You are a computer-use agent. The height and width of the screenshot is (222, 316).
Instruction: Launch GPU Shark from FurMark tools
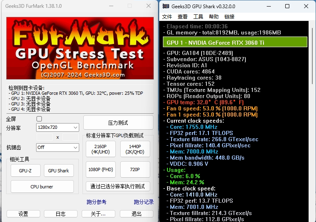[x=59, y=171]
